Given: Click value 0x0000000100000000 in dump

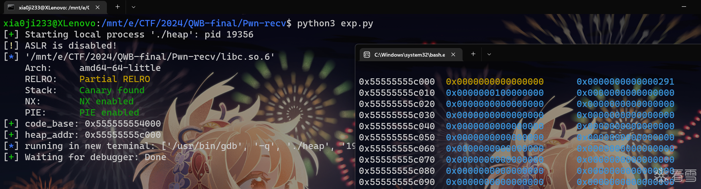Looking at the screenshot, I should (x=495, y=93).
